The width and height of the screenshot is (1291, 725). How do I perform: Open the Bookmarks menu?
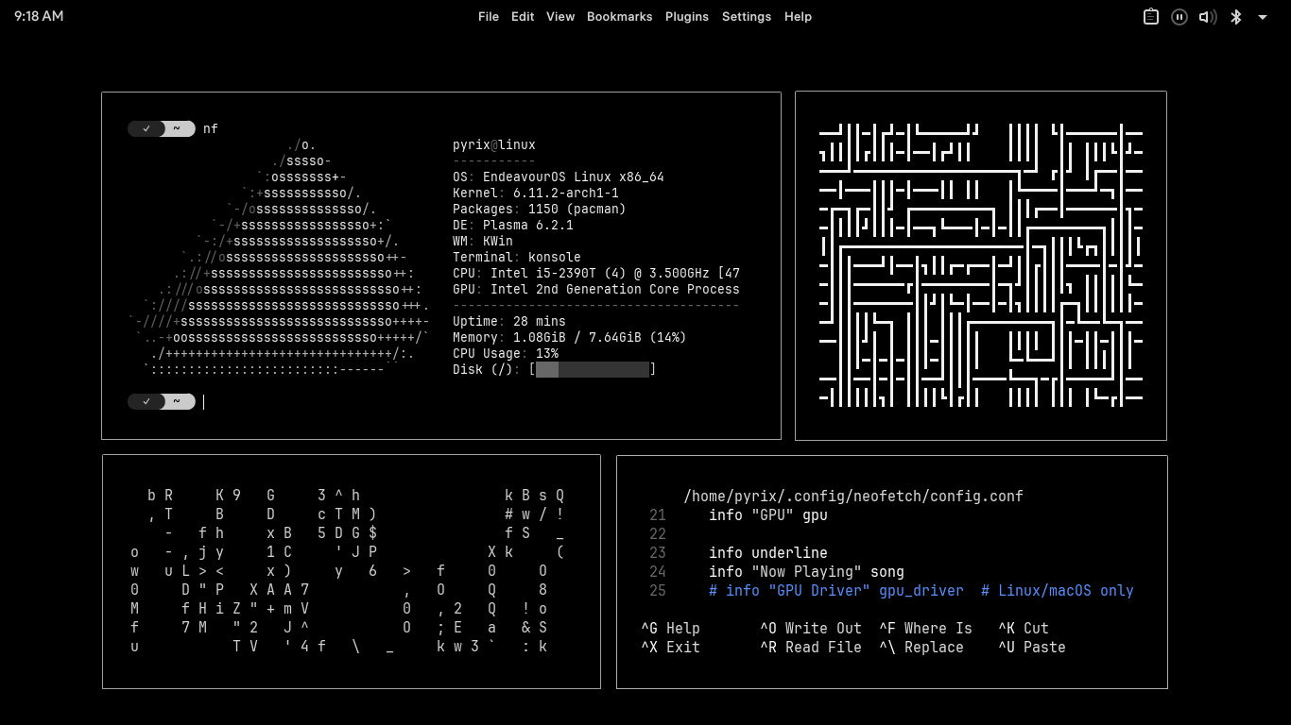point(619,17)
